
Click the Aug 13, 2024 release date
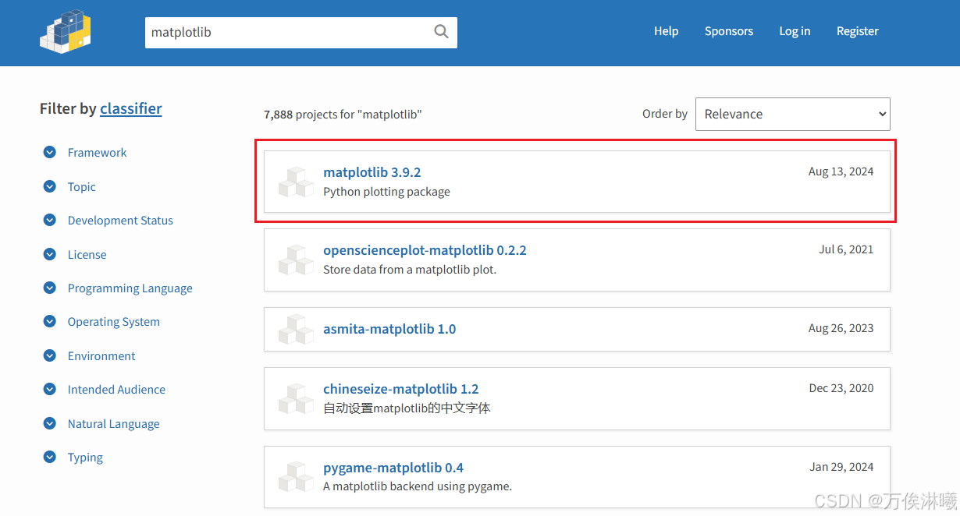pos(841,171)
